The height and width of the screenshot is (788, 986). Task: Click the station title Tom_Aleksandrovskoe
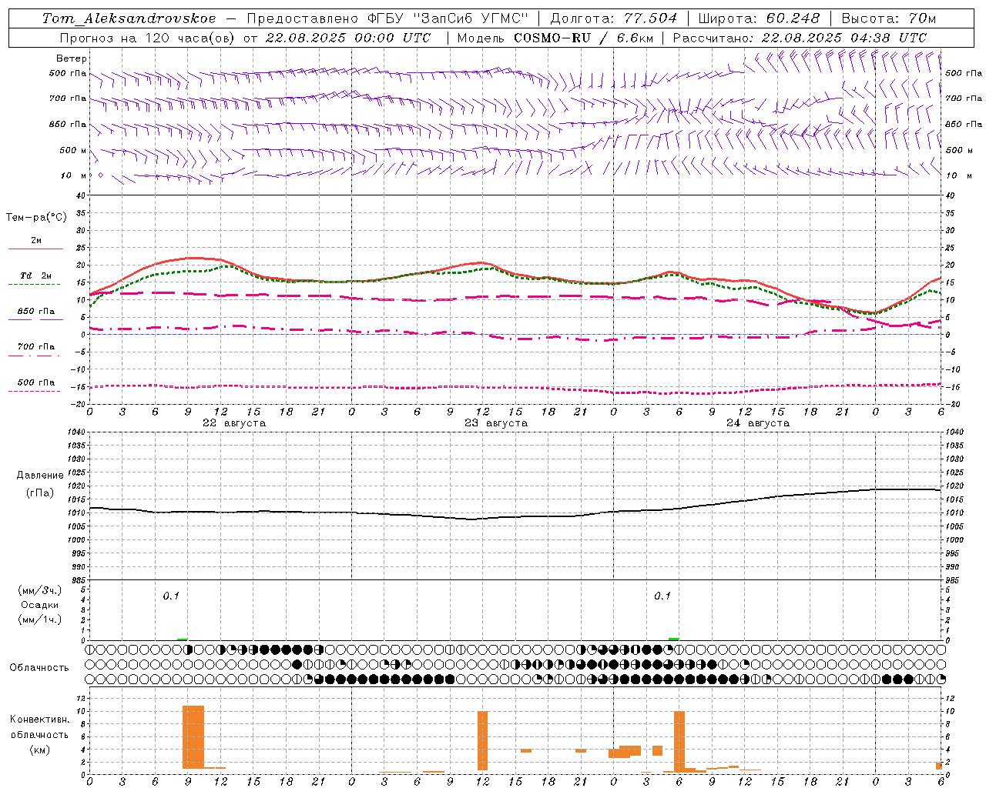point(129,18)
